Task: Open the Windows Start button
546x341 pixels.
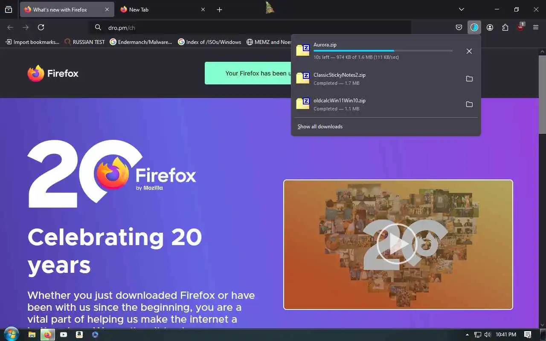Action: (11, 335)
